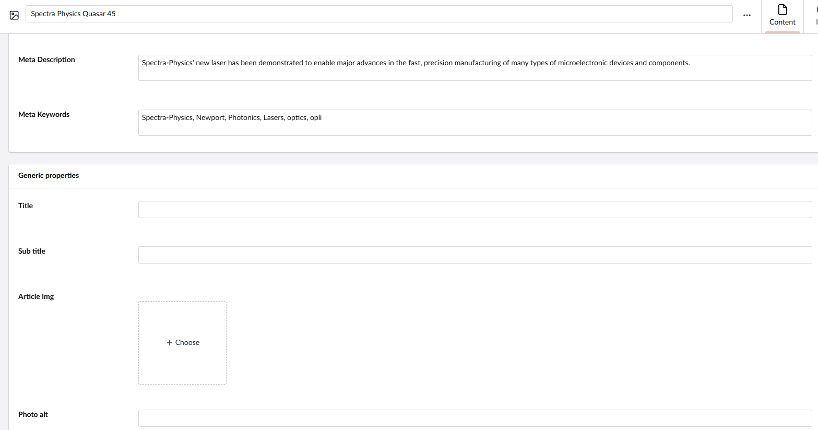Open the partially visible tab right of Content
The width and height of the screenshot is (818, 430).
click(x=815, y=16)
